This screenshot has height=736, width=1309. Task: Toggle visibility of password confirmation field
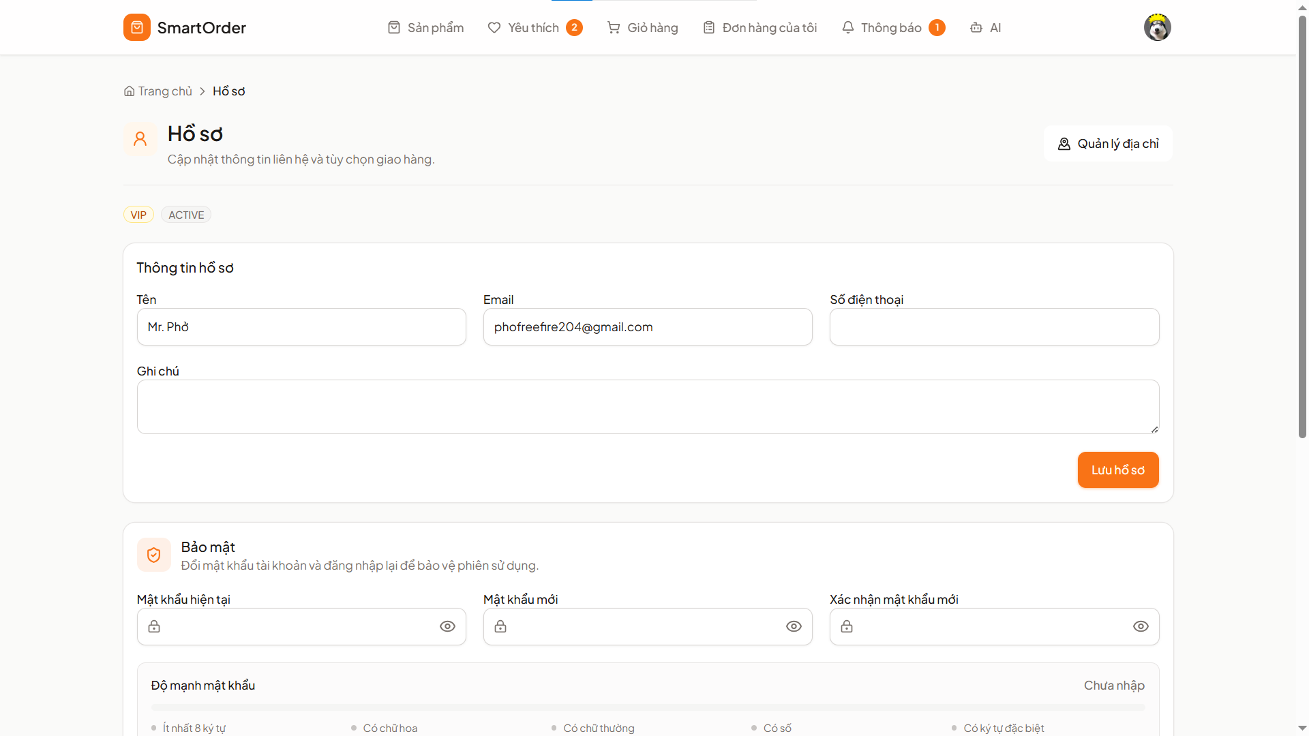pyautogui.click(x=1141, y=627)
